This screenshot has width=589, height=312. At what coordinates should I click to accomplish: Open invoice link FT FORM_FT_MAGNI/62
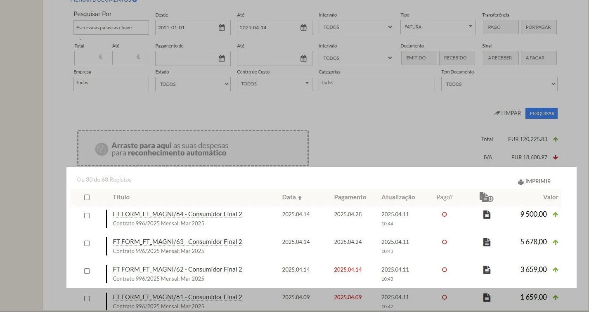(x=177, y=269)
